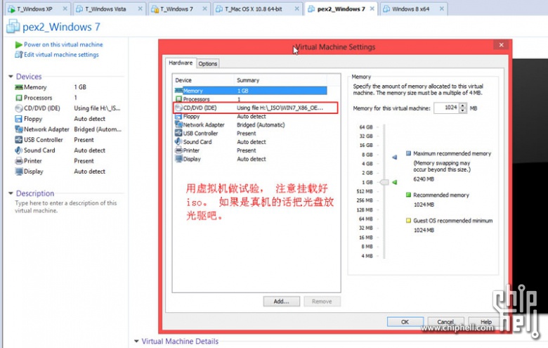Click 'Using file H:\_ISO\WIN7_X86_OE...' summary text
The height and width of the screenshot is (348, 548).
[280, 108]
